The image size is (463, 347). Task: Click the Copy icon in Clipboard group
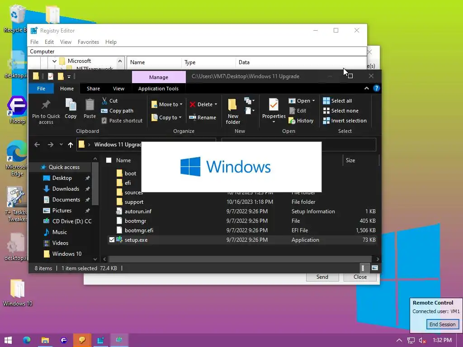[71, 108]
